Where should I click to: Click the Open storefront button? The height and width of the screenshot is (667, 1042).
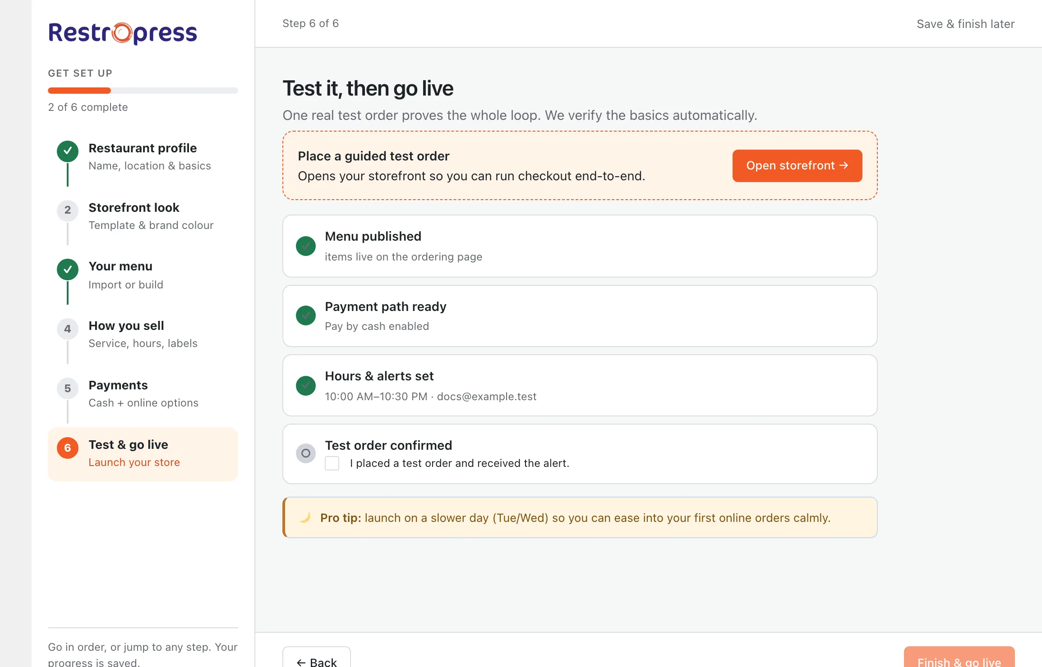click(797, 166)
